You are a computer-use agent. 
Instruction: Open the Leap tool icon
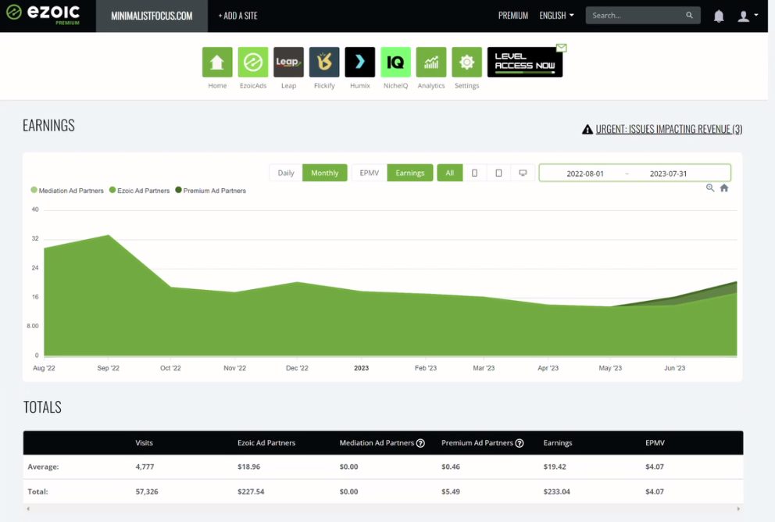click(288, 63)
